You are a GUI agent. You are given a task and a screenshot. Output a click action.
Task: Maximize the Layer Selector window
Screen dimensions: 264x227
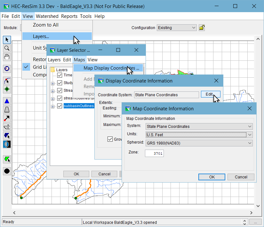tap(118, 50)
